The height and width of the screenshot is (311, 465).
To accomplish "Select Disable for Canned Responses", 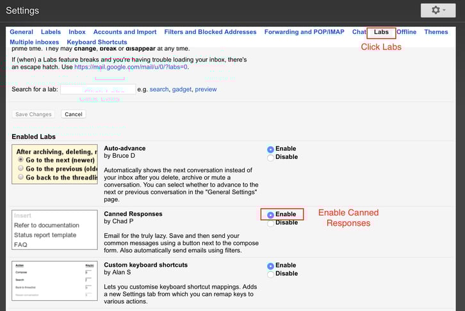I will coord(270,223).
